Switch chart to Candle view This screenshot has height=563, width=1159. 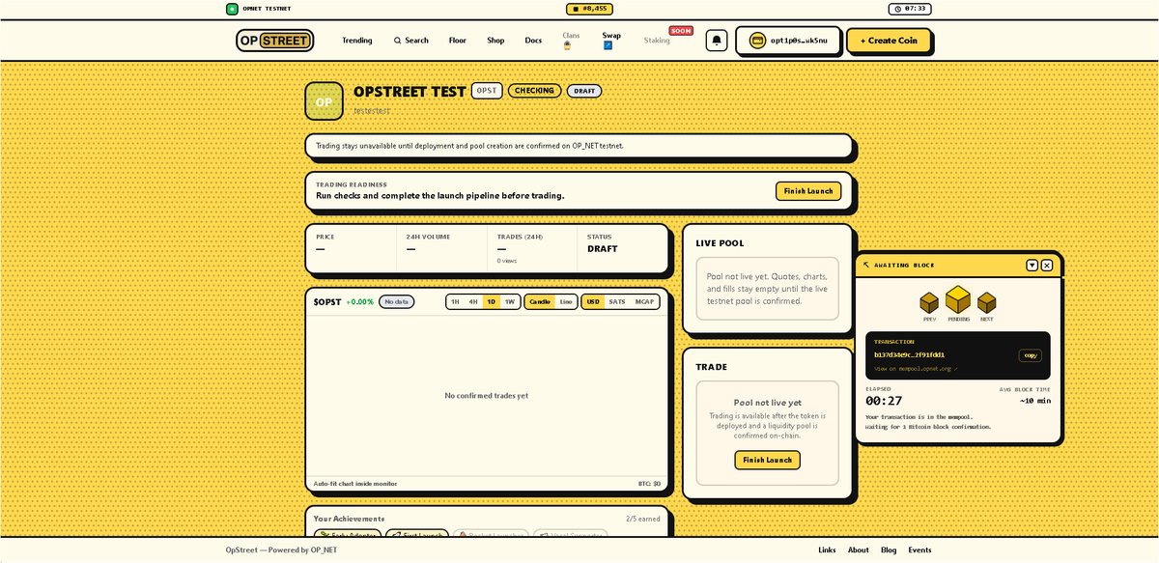[540, 301]
